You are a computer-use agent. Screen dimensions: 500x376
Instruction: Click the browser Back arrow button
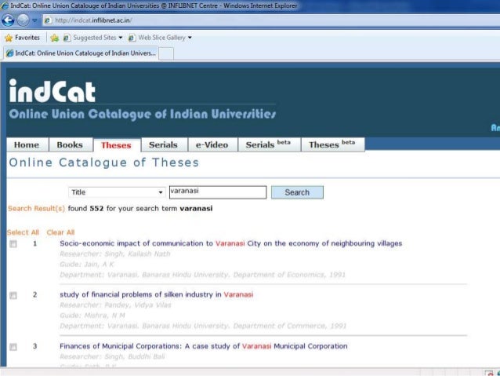8,20
